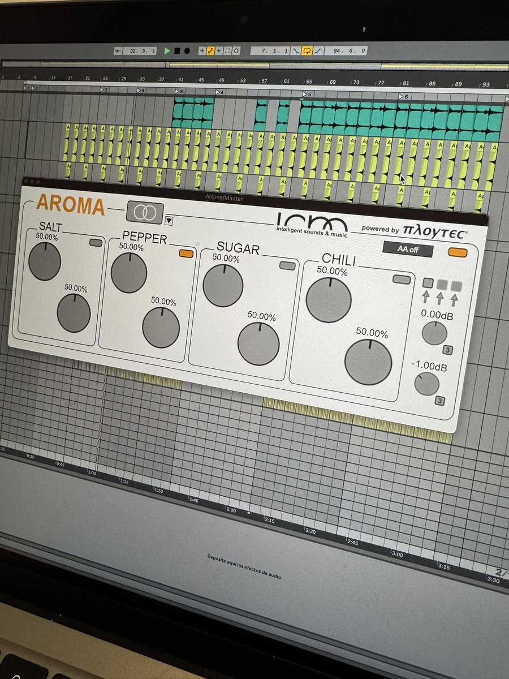Click the lower CHILI knob
The image size is (509, 679).
(369, 362)
